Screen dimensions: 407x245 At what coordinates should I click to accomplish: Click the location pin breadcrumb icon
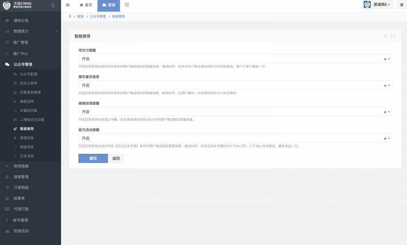pyautogui.click(x=70, y=17)
